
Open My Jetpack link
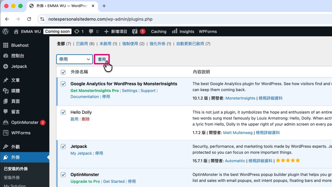point(81,153)
